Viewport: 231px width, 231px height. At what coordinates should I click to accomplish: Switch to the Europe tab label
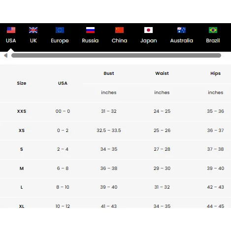click(60, 41)
